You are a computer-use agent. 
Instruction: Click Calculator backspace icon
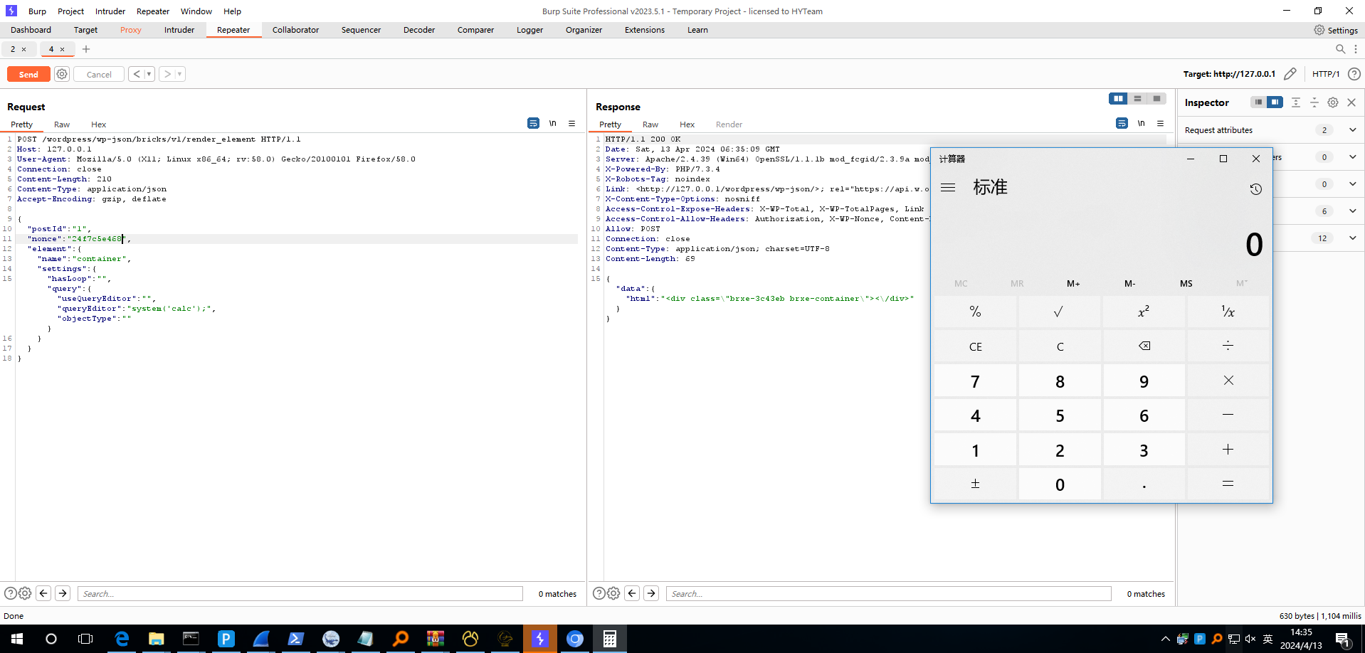(x=1144, y=346)
